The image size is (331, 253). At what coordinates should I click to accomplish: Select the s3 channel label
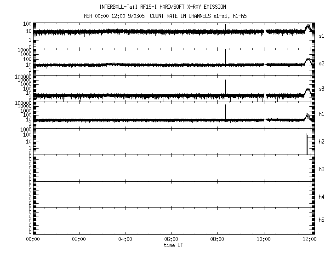pyautogui.click(x=322, y=89)
